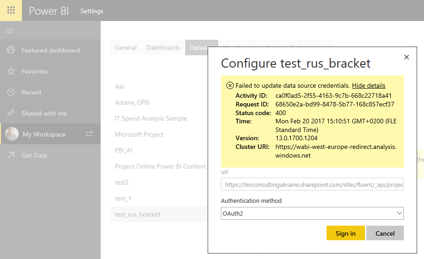This screenshot has height=259, width=424.
Task: Close the Configure test_rus_bracket dialog
Action: [x=406, y=57]
